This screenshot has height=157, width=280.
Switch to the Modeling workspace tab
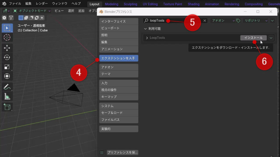[x=111, y=4]
